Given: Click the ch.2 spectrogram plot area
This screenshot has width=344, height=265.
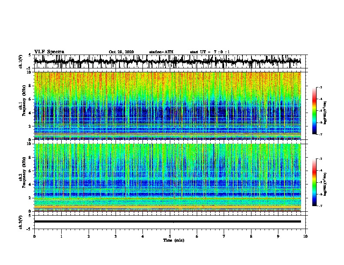Looking at the screenshot, I should [167, 178].
